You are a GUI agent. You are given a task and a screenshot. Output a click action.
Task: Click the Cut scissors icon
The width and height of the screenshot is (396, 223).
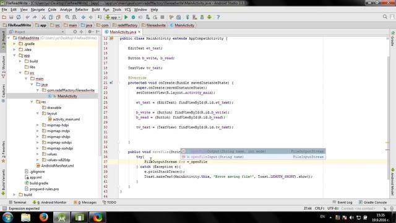click(44, 17)
